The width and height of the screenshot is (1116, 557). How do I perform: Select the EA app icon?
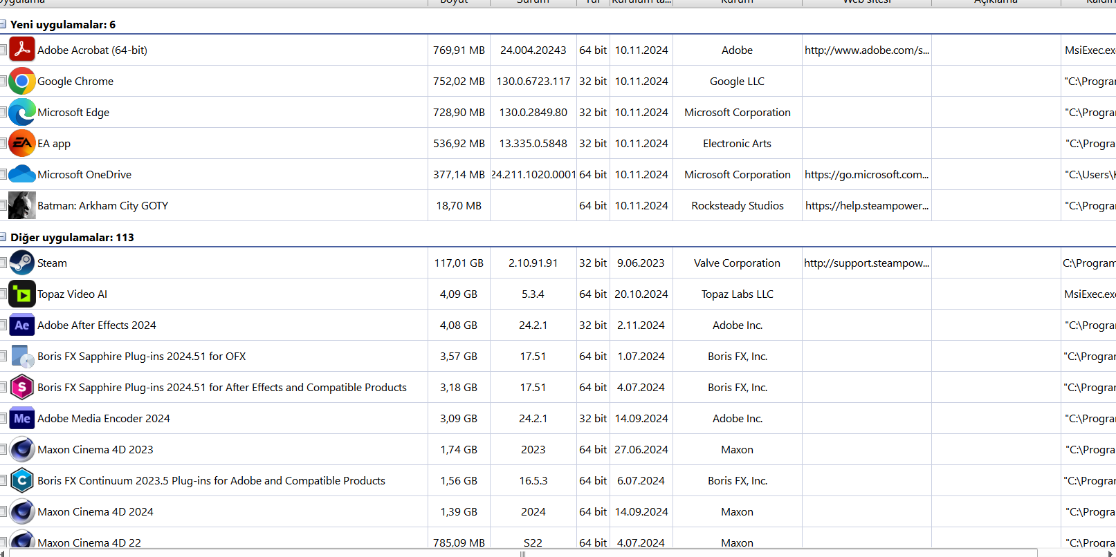tap(22, 143)
